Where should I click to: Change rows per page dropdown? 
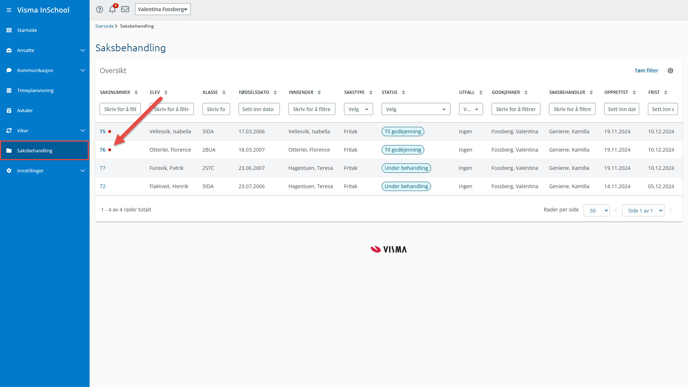597,211
